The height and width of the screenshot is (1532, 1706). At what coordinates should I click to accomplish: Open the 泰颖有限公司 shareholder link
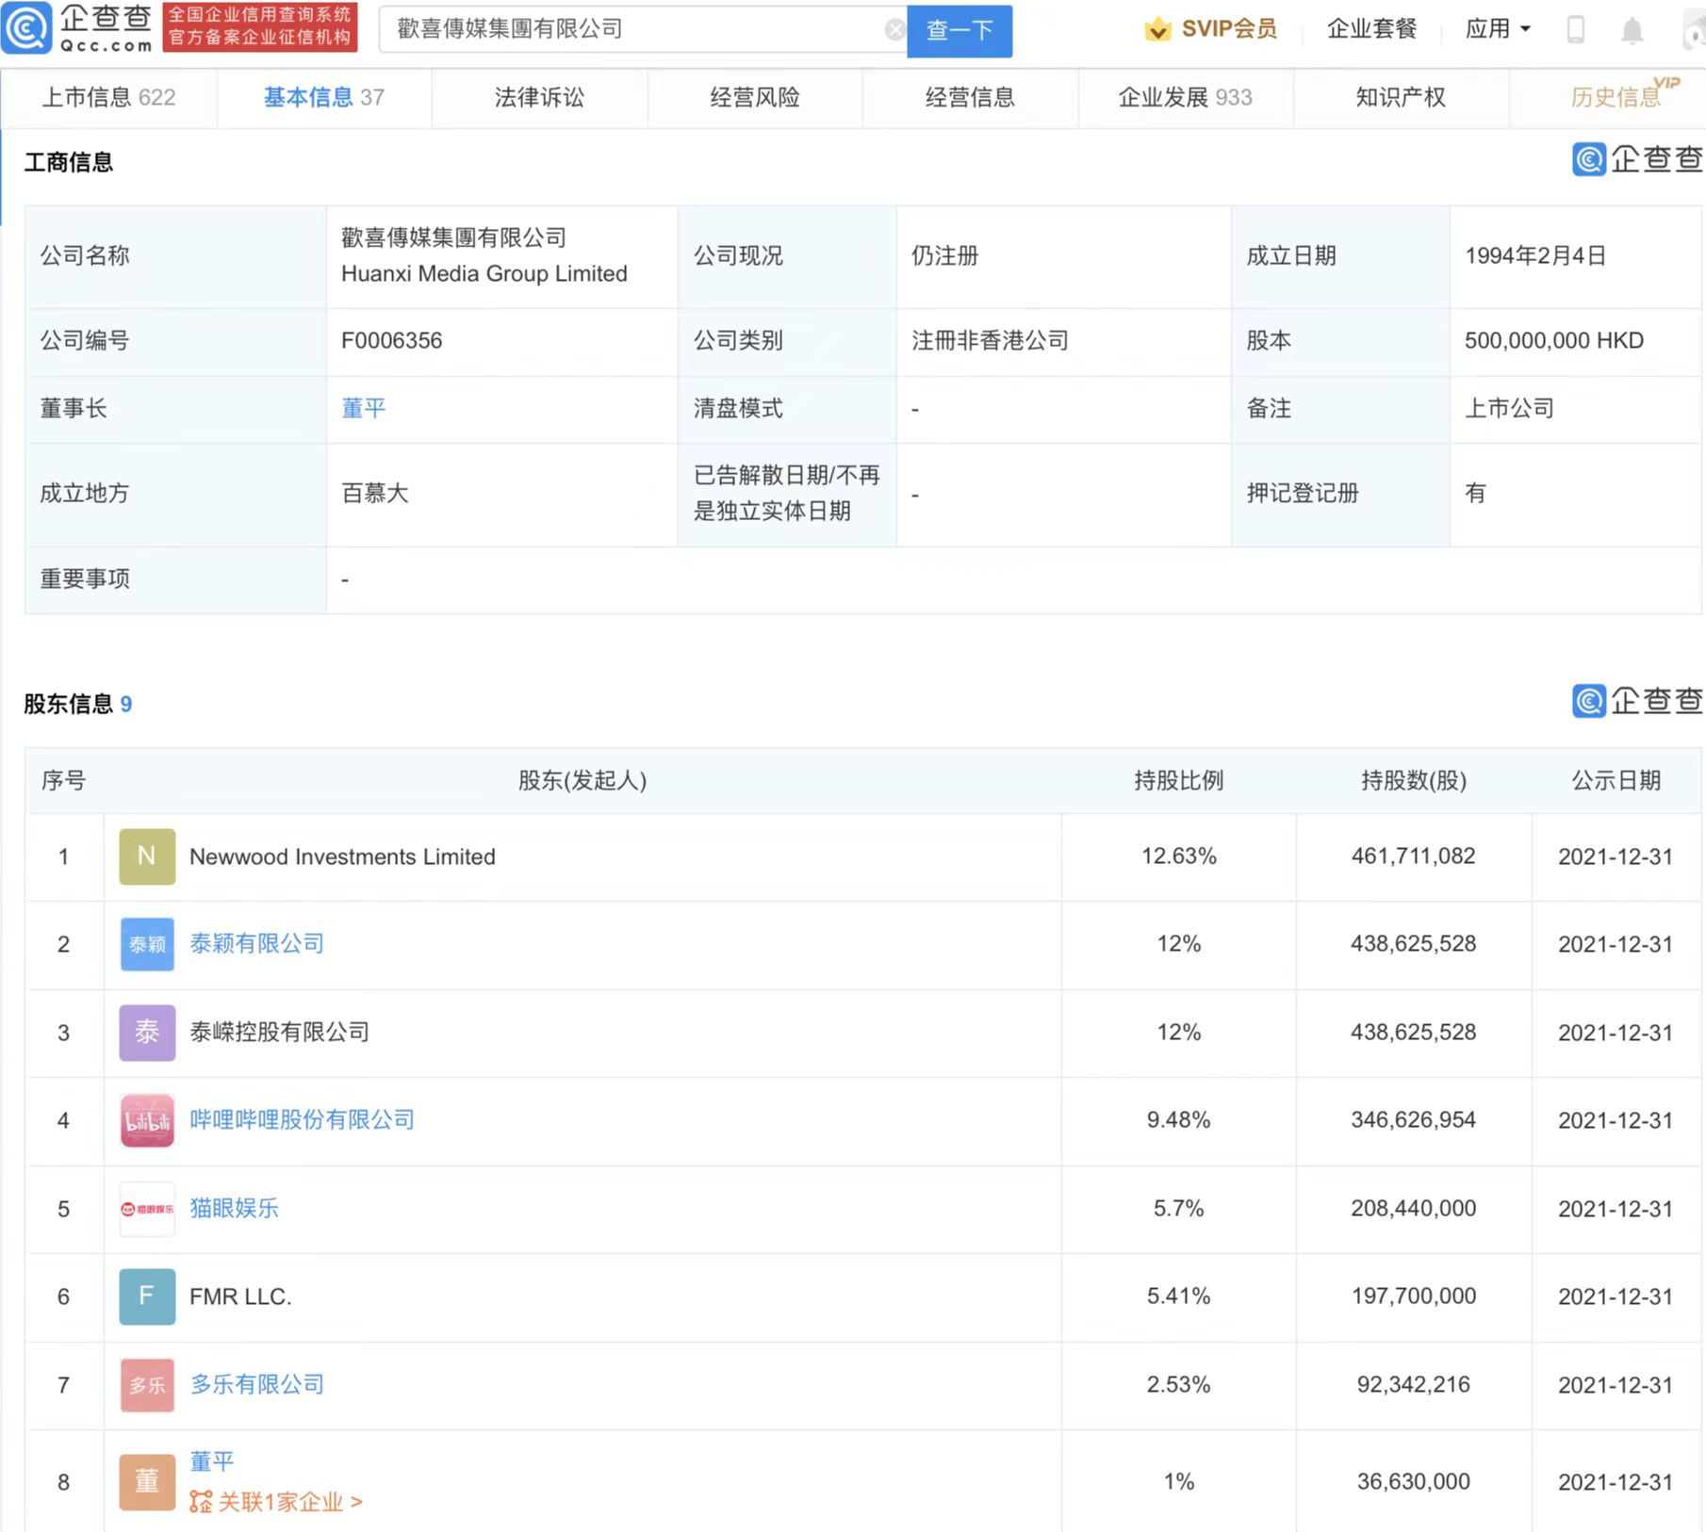pos(256,944)
